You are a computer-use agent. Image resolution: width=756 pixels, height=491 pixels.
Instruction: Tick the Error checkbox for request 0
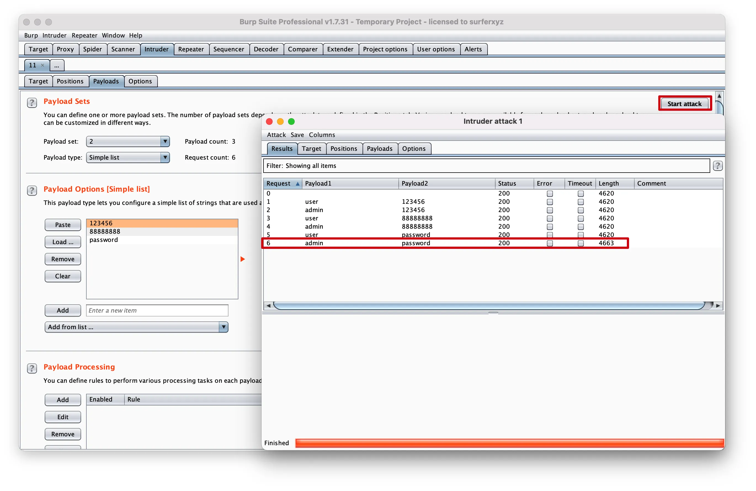(550, 193)
